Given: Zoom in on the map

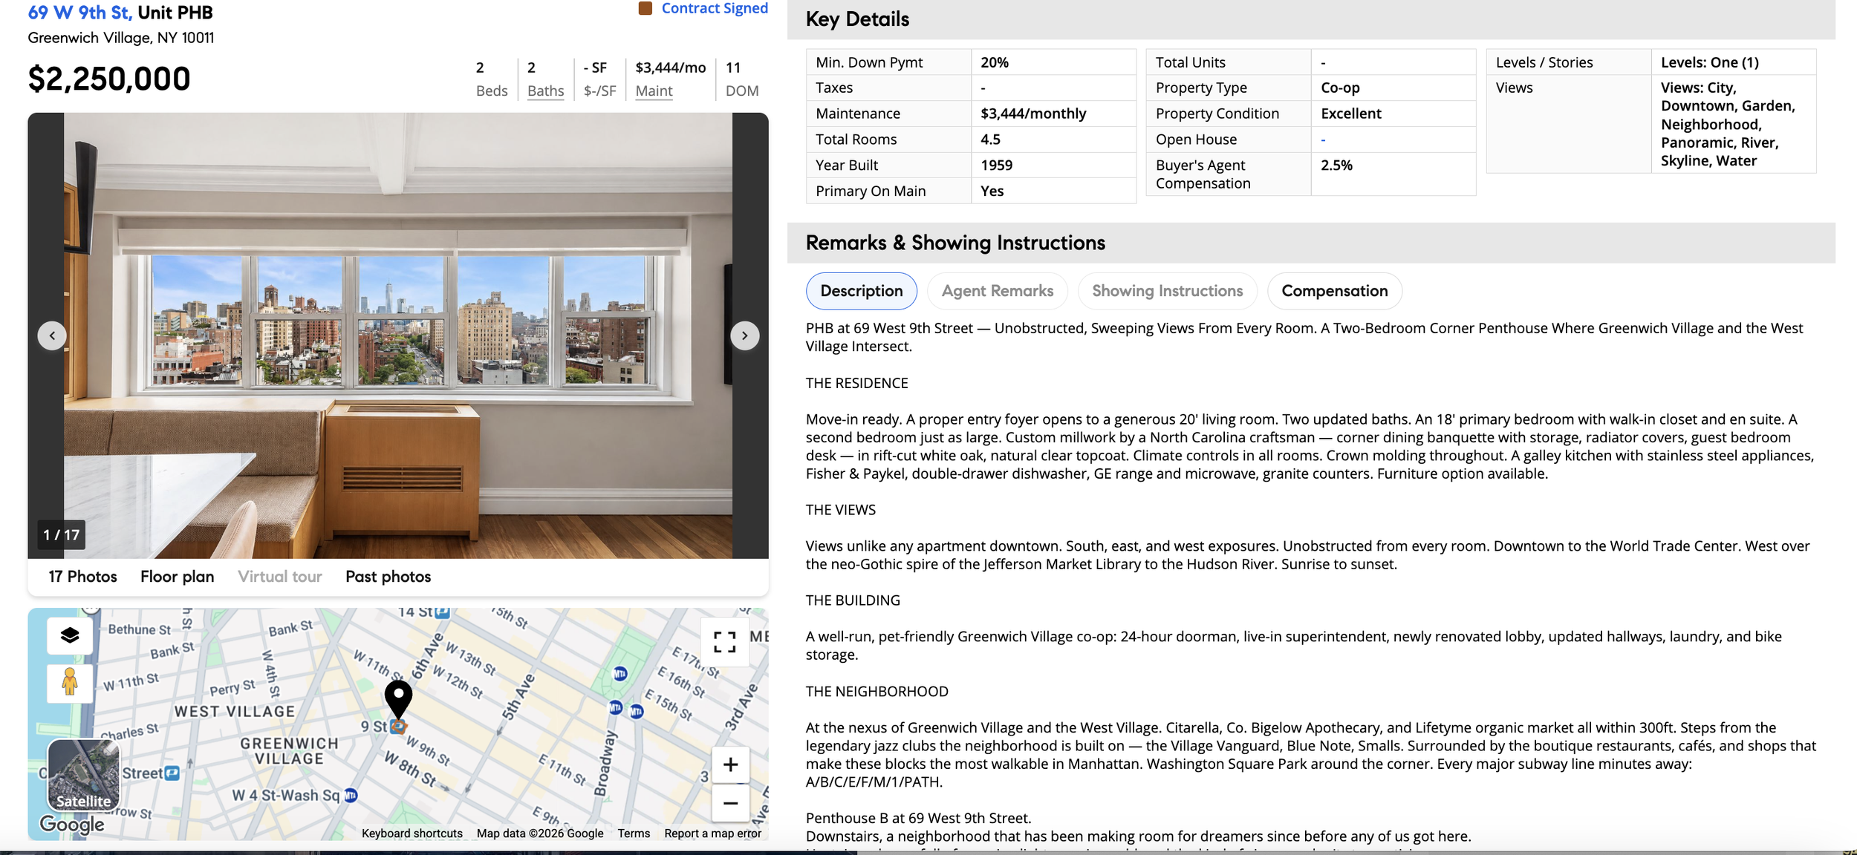Looking at the screenshot, I should 730,764.
